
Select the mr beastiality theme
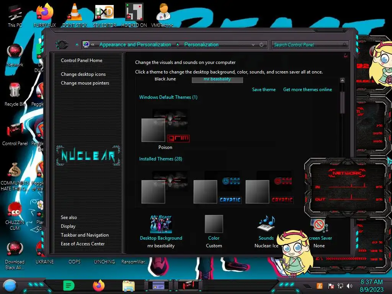217,80
